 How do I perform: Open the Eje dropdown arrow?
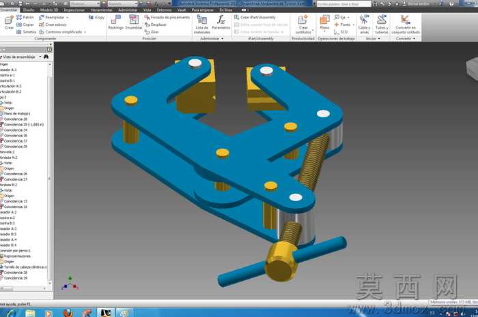348,18
